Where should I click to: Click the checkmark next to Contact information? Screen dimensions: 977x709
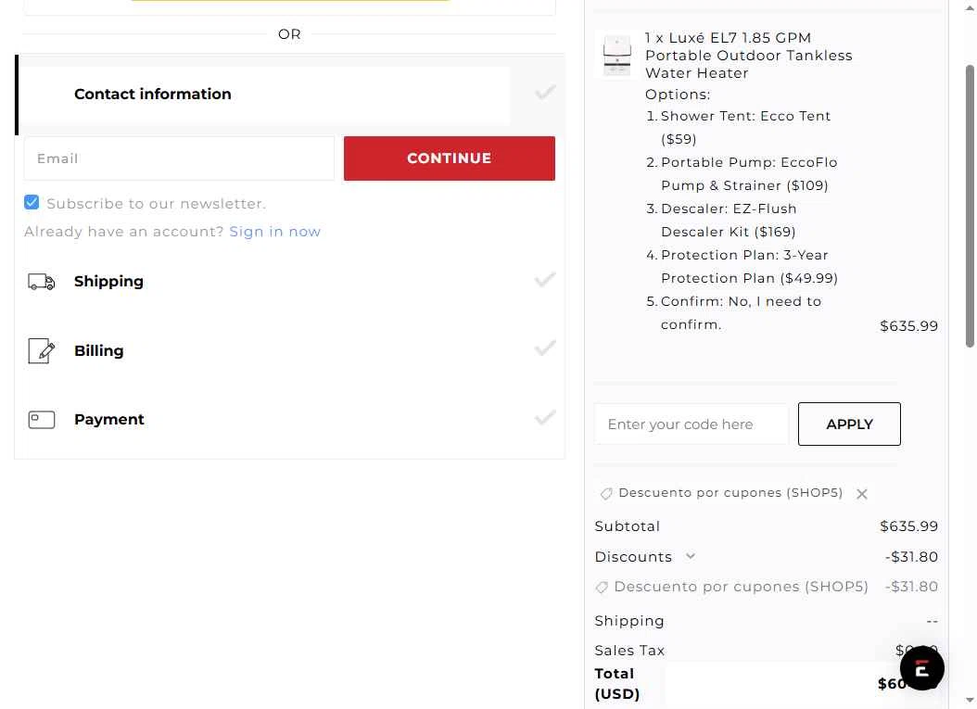[544, 93]
